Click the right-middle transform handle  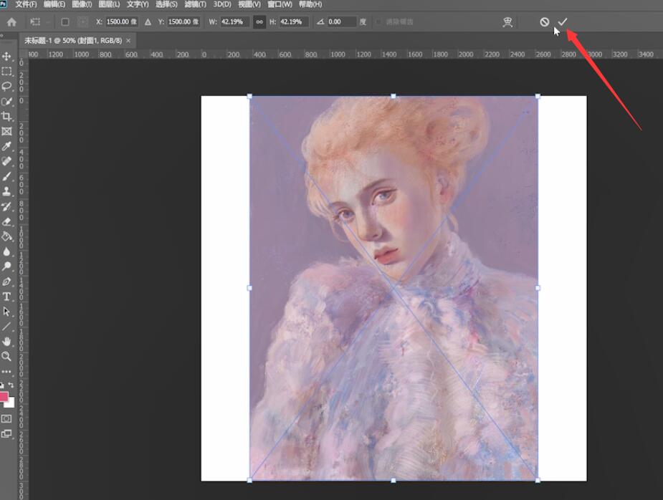click(x=538, y=288)
